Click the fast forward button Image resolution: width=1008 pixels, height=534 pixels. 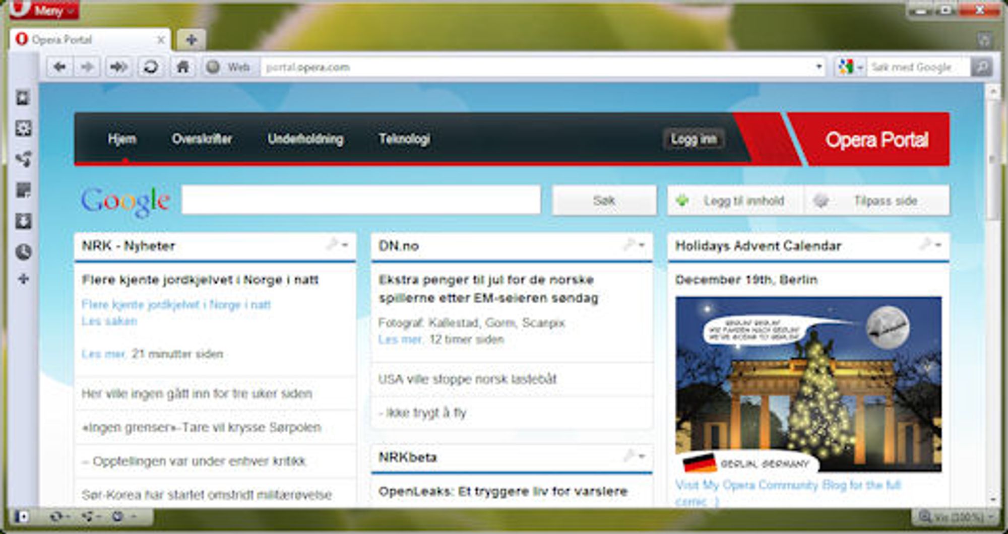click(x=119, y=67)
